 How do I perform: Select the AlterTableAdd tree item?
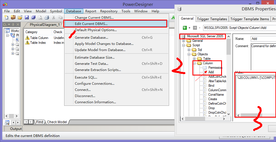[217, 81]
